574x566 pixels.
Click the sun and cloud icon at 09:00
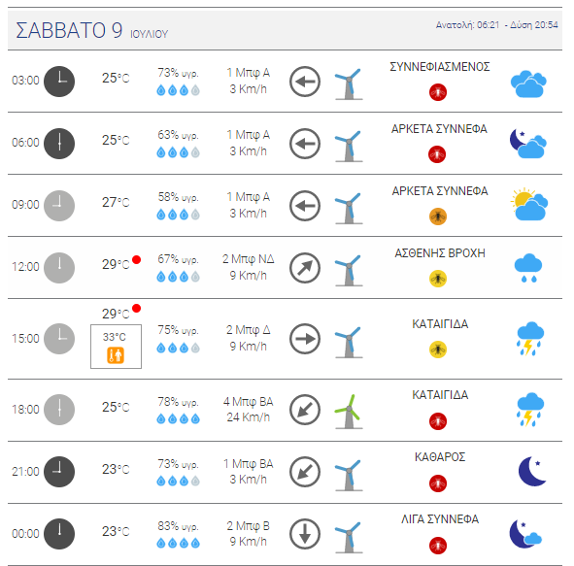point(529,204)
